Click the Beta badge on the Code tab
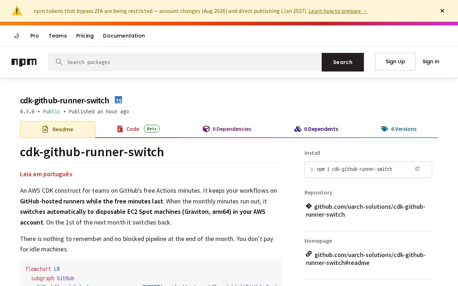Viewport: 458px width, 286px height. pos(152,129)
